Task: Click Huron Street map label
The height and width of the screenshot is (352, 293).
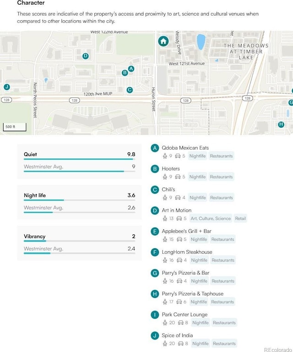Action: [x=153, y=99]
